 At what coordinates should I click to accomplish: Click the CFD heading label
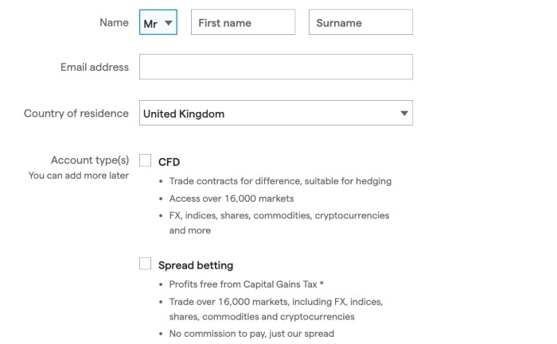pos(169,162)
